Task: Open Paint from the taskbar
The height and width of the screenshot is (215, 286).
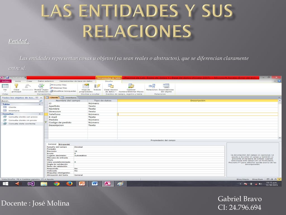Action: [x=120, y=184]
